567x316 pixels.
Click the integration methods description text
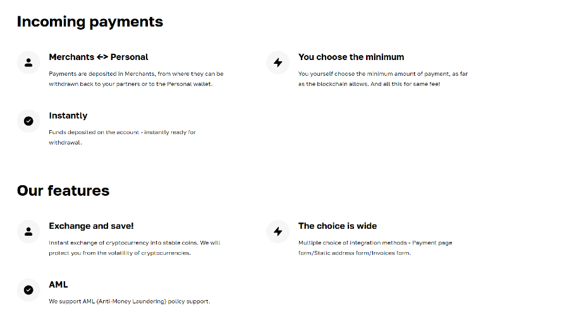pyautogui.click(x=375, y=248)
